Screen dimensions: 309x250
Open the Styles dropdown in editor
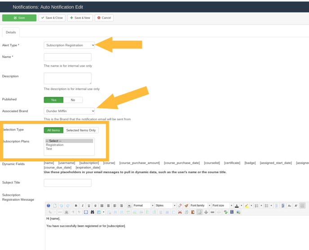pyautogui.click(x=165, y=206)
